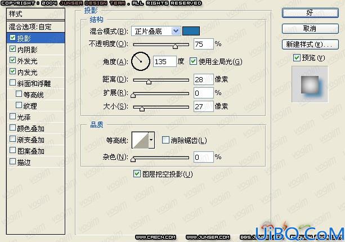Select the 样式 styles header item
The image size is (345, 242).
(35, 14)
